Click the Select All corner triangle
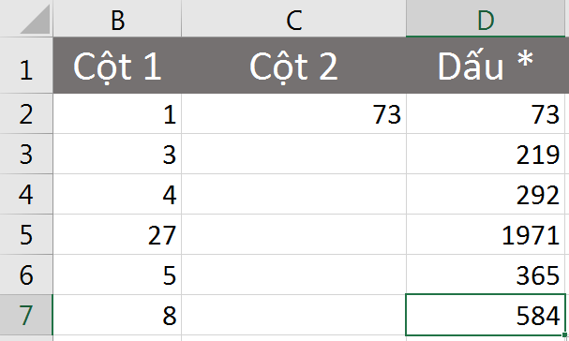Screen dimensions: 569x341 pyautogui.click(x=35, y=20)
